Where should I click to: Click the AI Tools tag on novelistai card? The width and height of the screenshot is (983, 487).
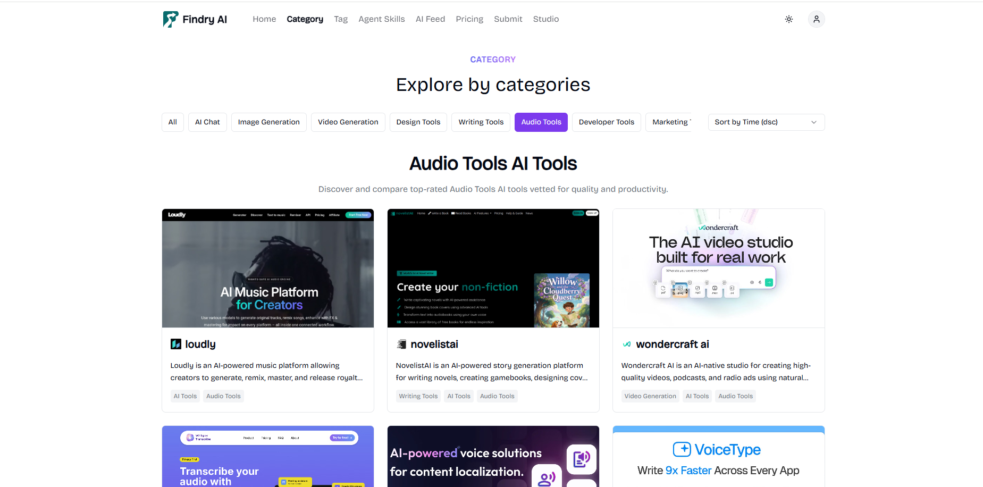pos(459,396)
